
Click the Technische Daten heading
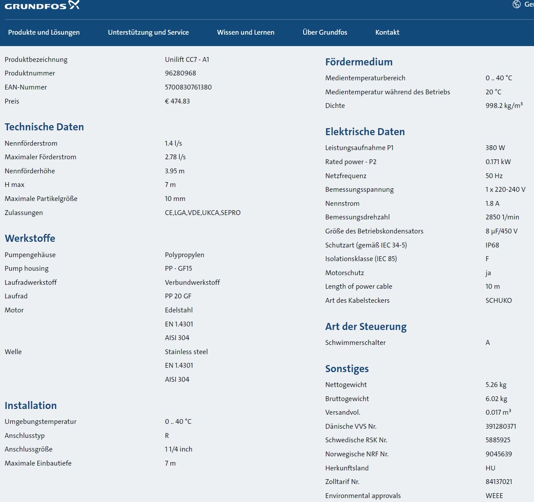(x=44, y=127)
